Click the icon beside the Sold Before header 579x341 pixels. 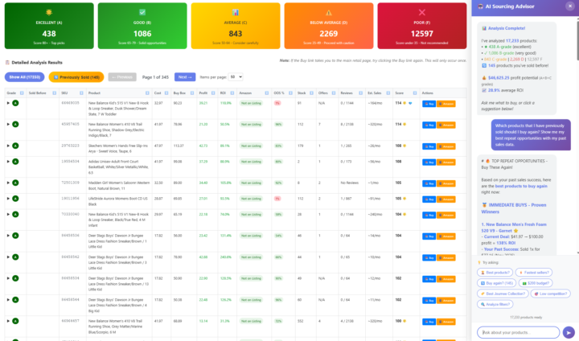[x=55, y=93]
